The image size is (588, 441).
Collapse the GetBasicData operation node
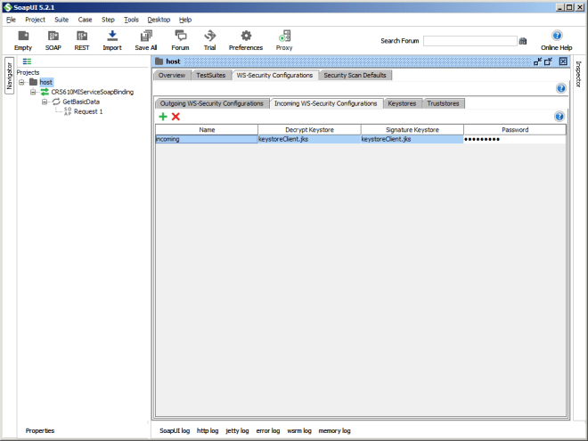click(x=45, y=102)
